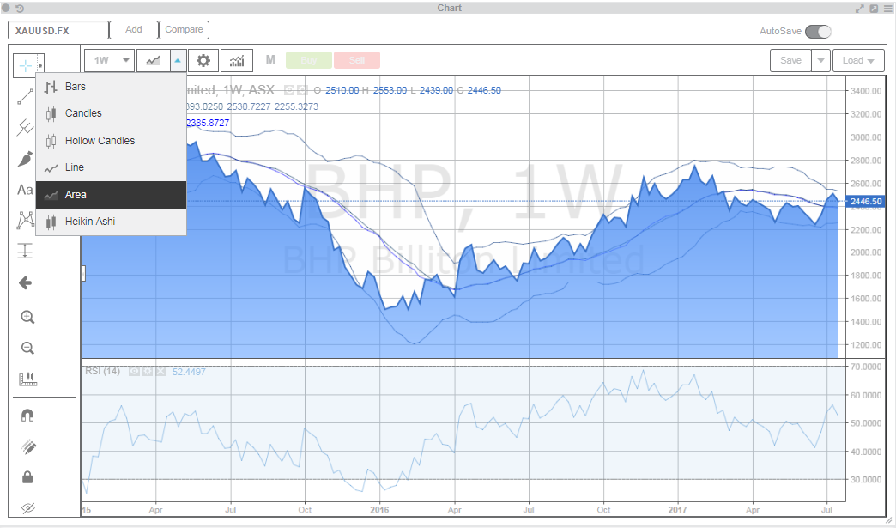
Task: Click the 70.0000 RSI axis label
Action: click(866, 367)
